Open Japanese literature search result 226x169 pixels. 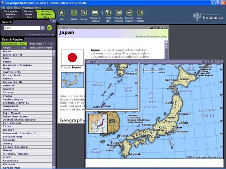[27, 65]
